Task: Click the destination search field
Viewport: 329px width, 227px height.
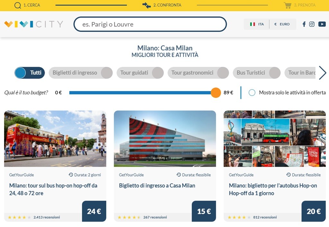Action: coord(150,24)
